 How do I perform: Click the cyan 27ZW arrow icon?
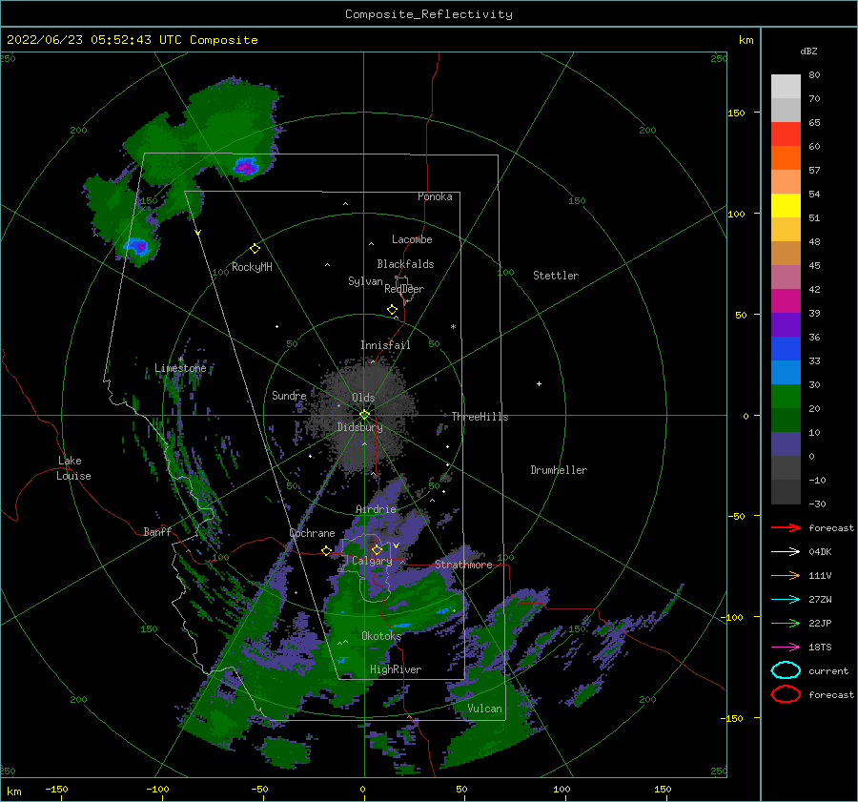pyautogui.click(x=786, y=600)
